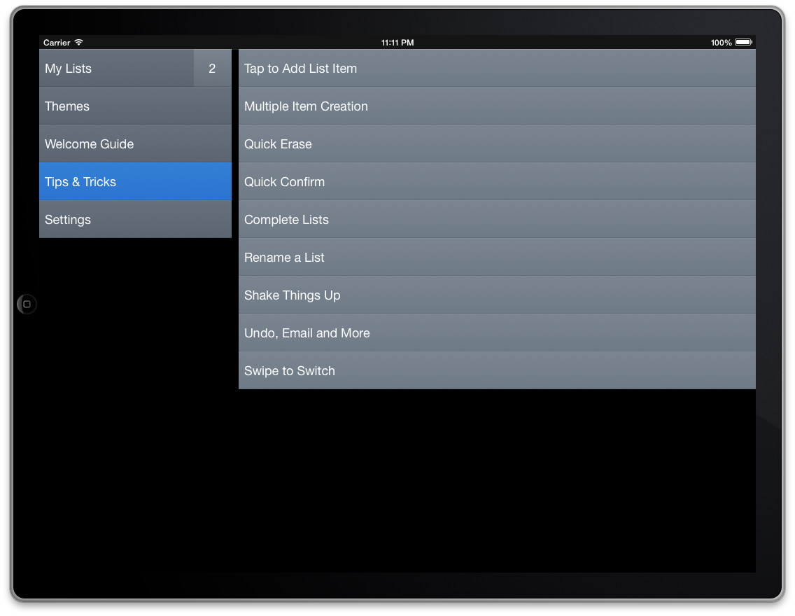Open the Tap to Add List Item tip
The height and width of the screenshot is (616, 795).
pos(497,69)
